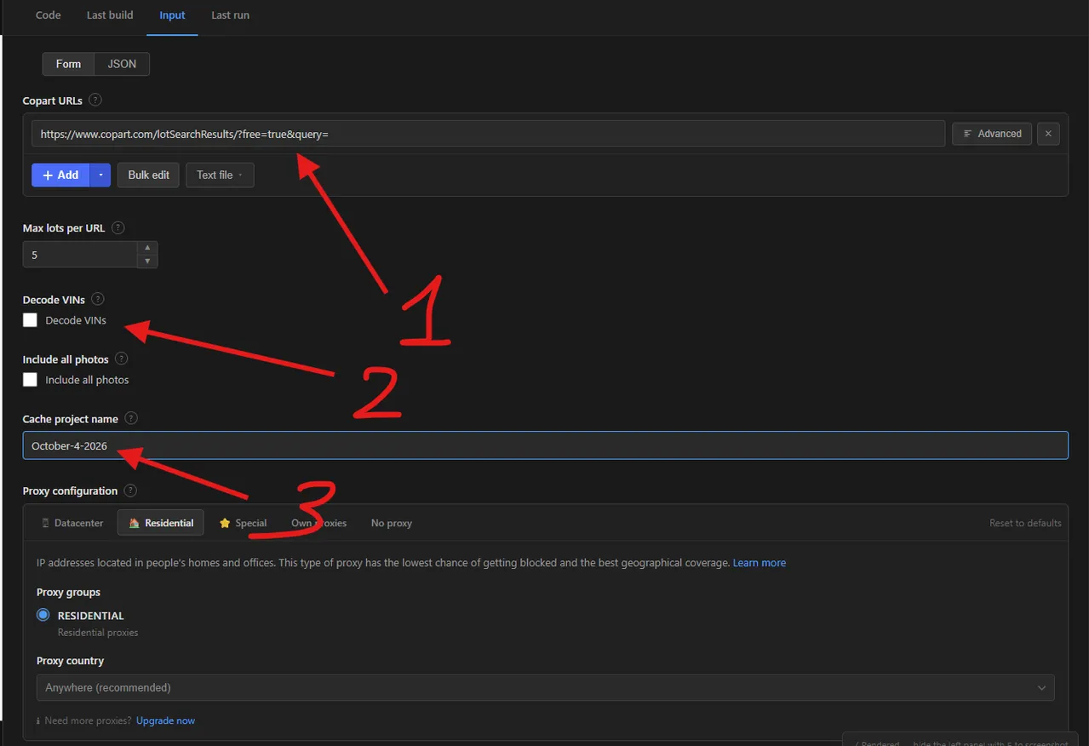Show help for Proxy configuration
Viewport: 1089px width, 746px height.
click(130, 491)
